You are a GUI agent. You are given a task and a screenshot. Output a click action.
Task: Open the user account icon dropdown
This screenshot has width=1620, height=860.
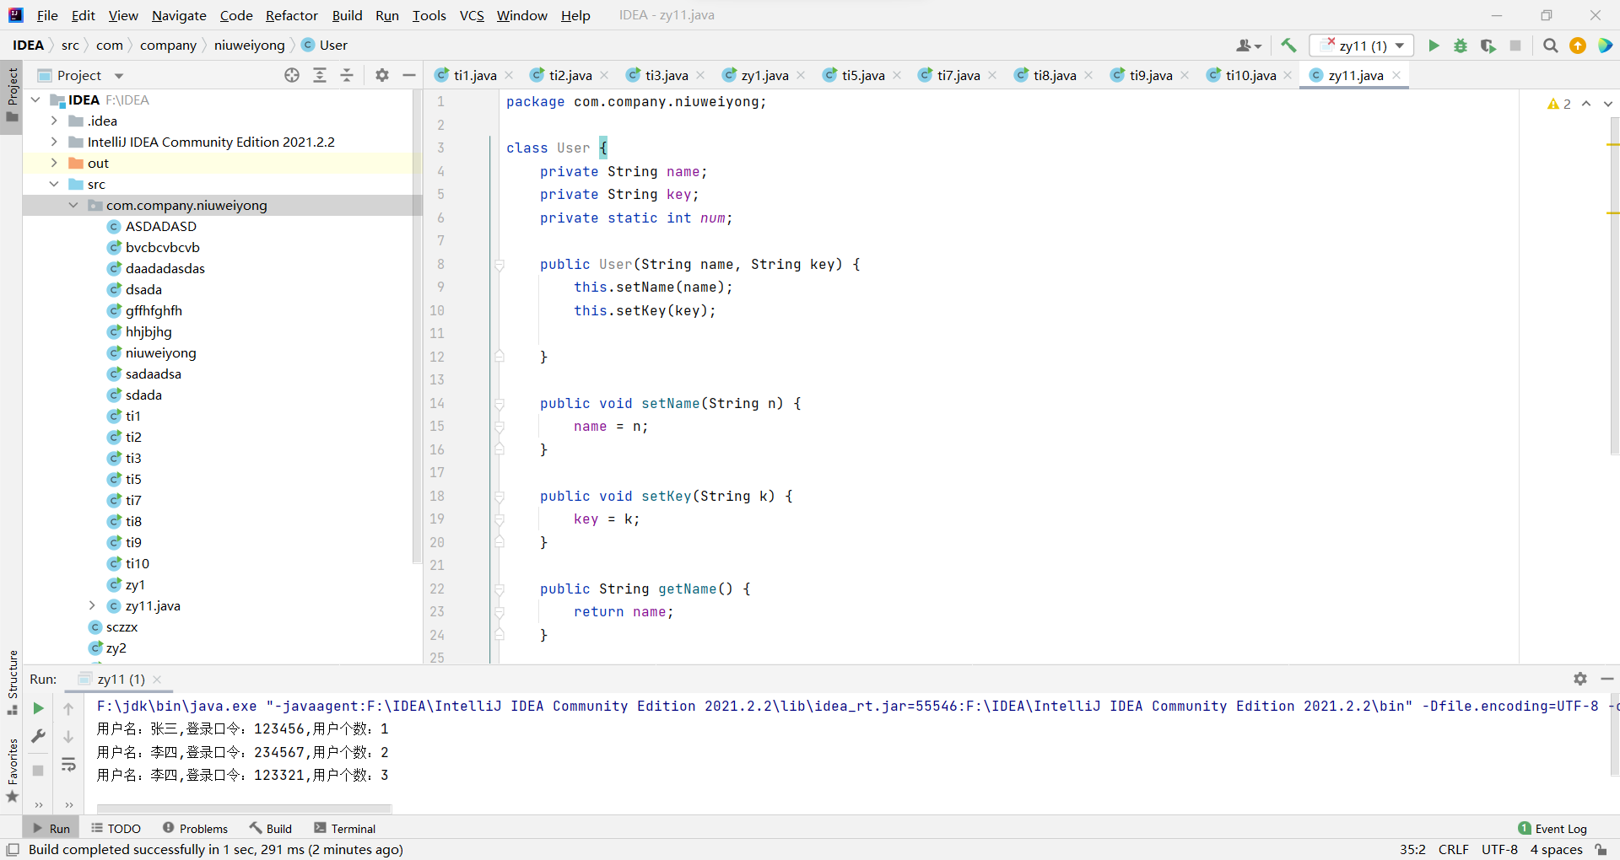pos(1249,46)
